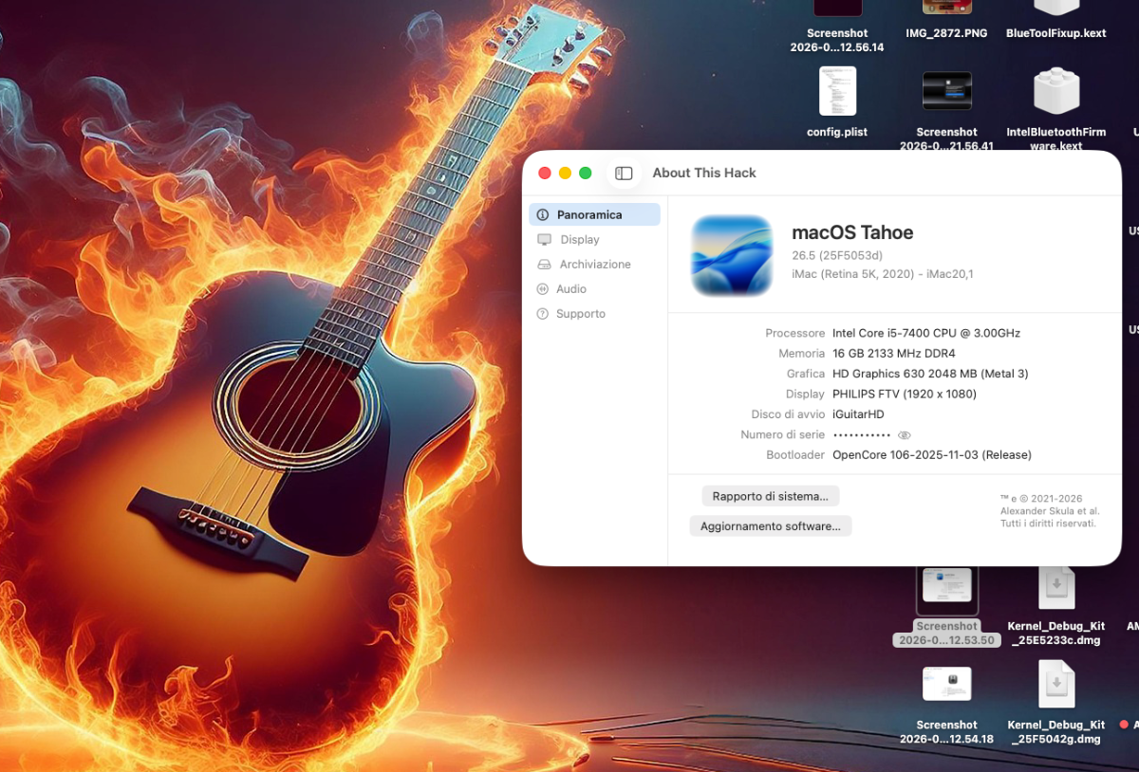Click the About This Hack window title

(x=704, y=173)
